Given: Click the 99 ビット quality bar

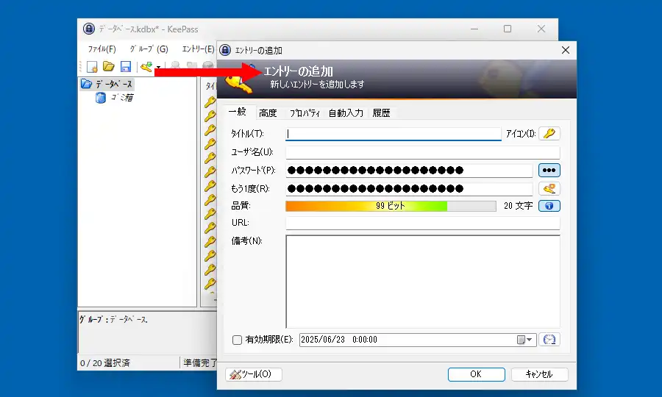Looking at the screenshot, I should (391, 206).
